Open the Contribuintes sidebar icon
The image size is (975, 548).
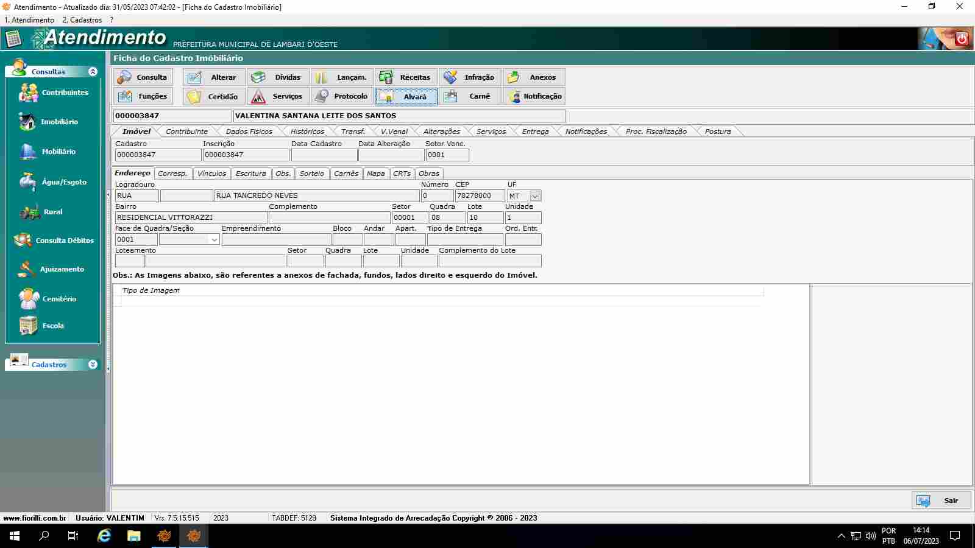pyautogui.click(x=29, y=93)
